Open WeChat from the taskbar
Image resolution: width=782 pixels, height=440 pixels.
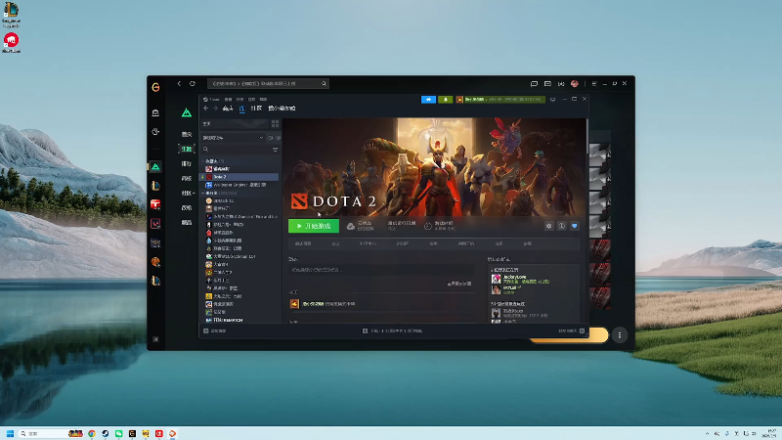[118, 433]
